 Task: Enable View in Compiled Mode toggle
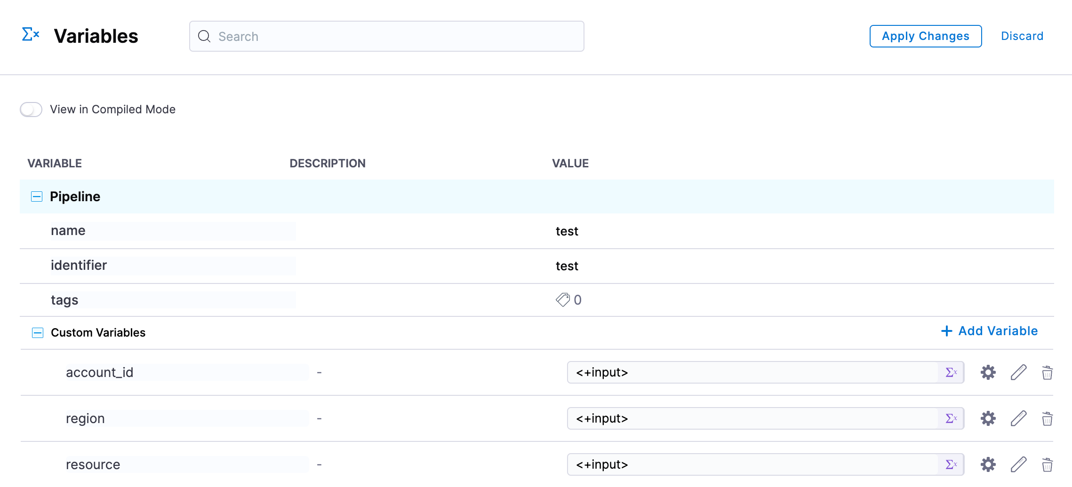tap(31, 110)
